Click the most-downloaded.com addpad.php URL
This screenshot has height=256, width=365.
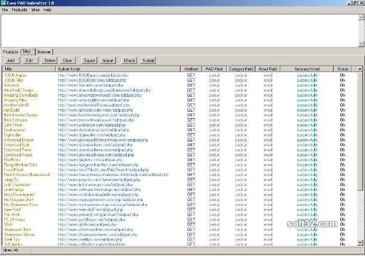pos(98,195)
